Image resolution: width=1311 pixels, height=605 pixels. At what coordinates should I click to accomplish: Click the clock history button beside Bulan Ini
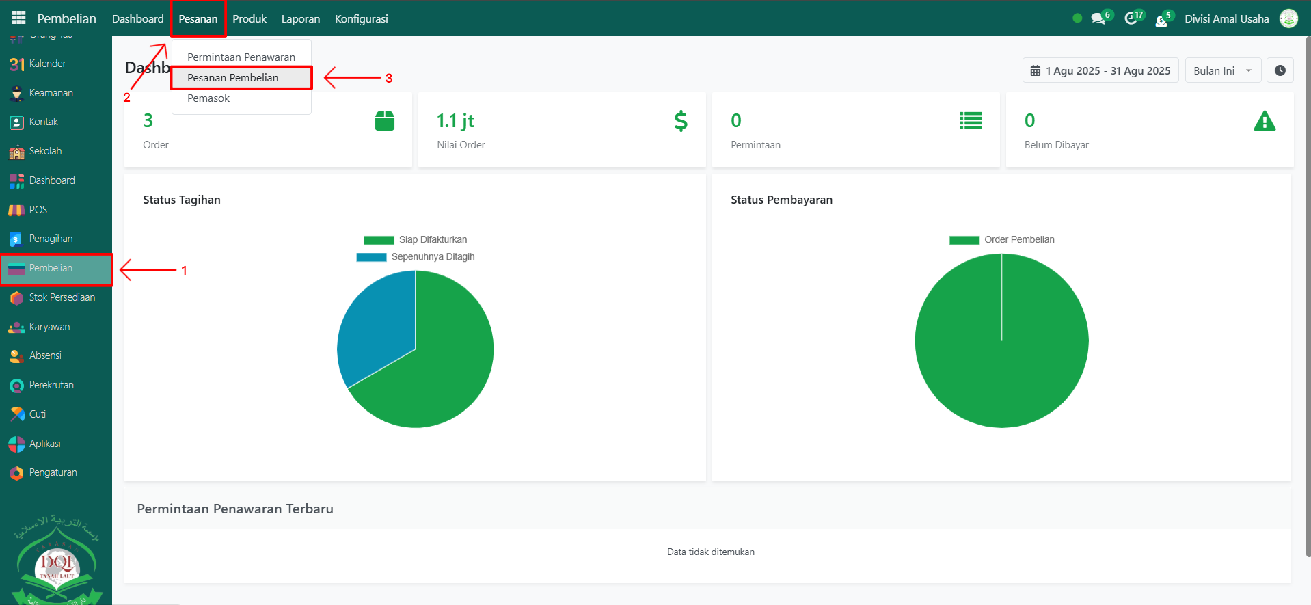pyautogui.click(x=1280, y=70)
